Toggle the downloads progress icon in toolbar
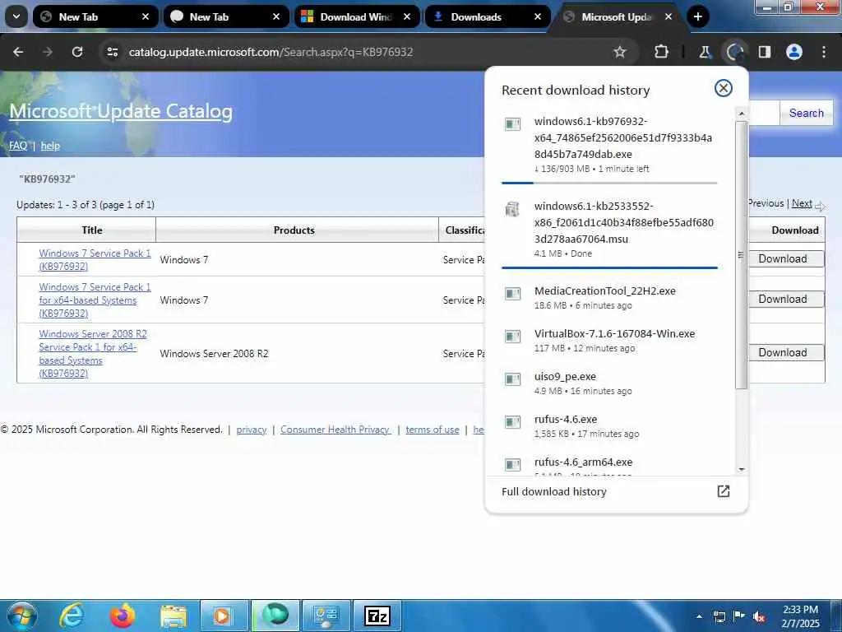Viewport: 842px width, 632px height. click(x=734, y=52)
